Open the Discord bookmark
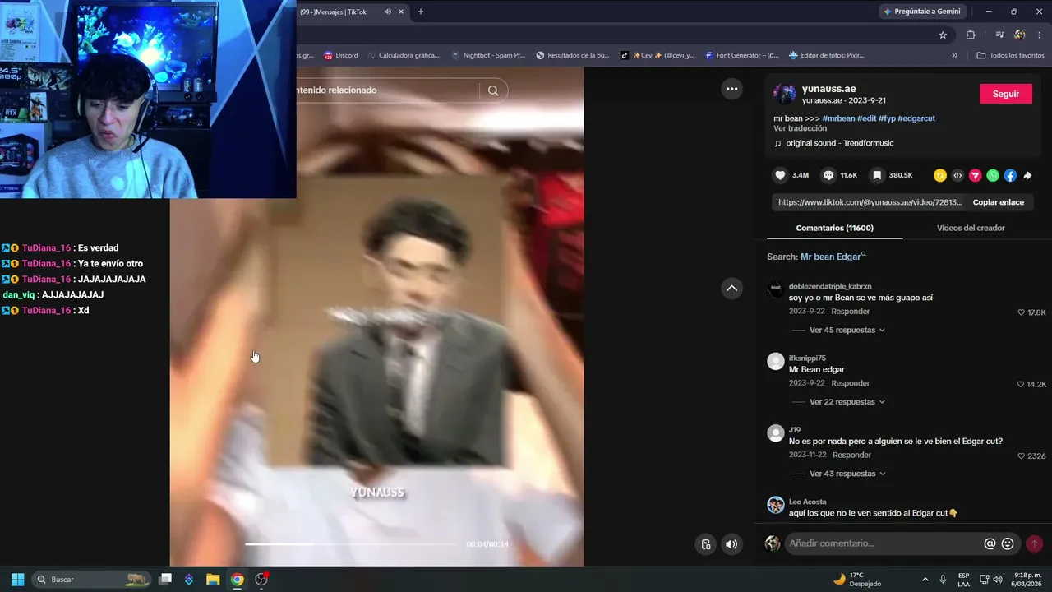 [x=341, y=55]
